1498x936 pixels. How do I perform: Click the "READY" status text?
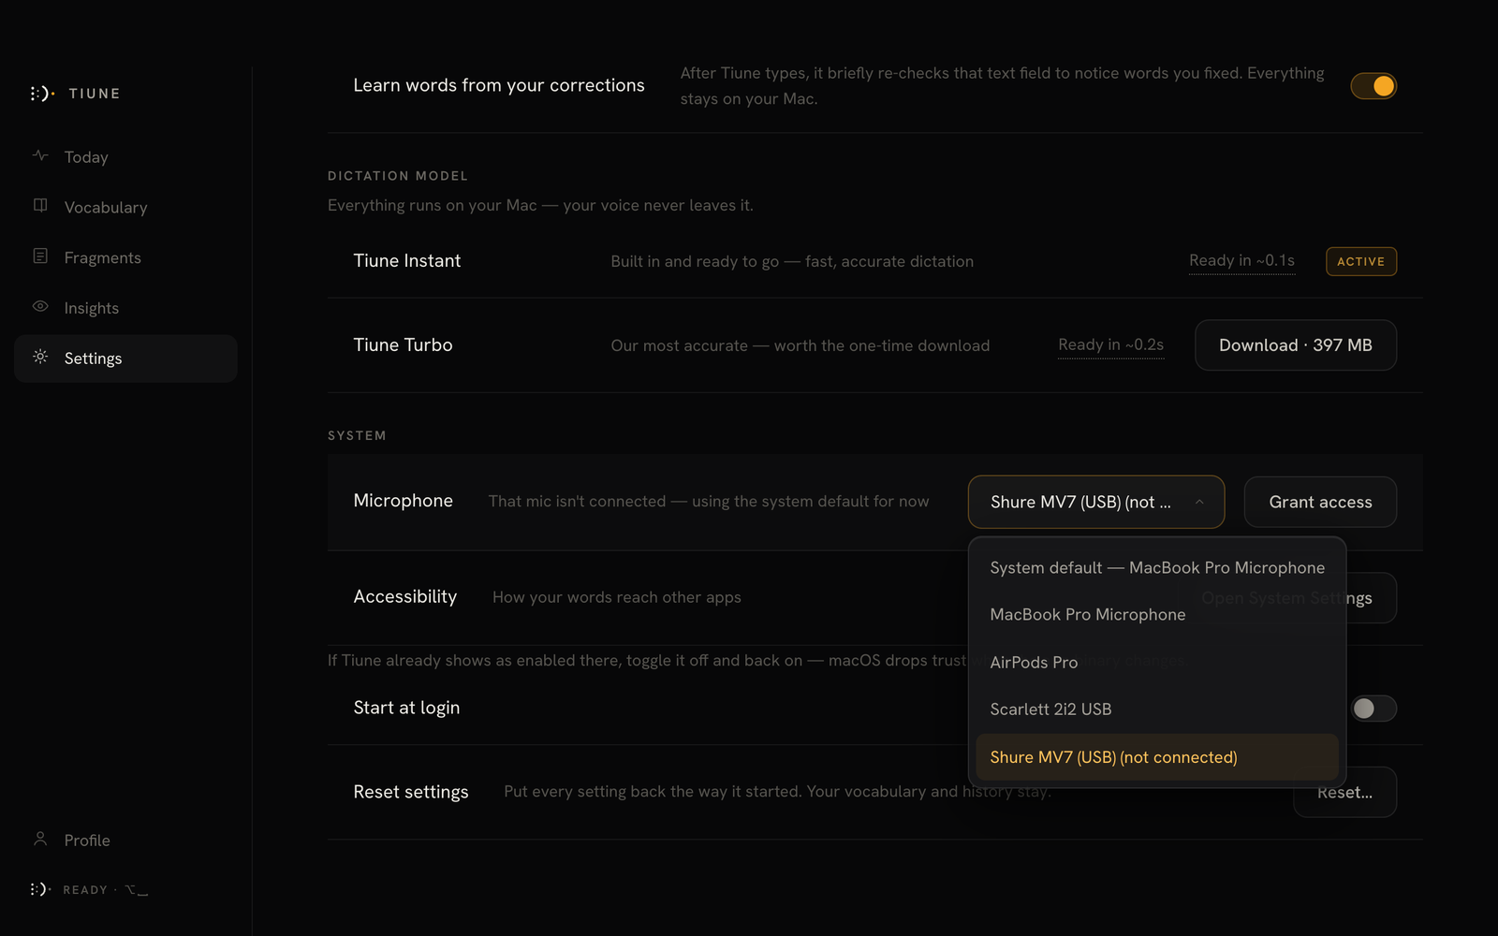[x=85, y=890]
